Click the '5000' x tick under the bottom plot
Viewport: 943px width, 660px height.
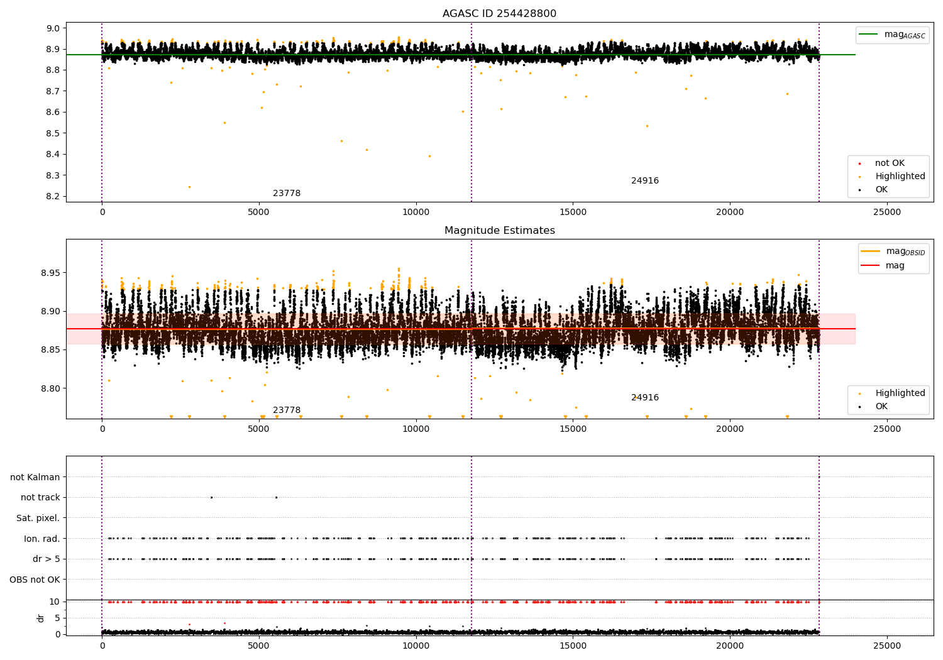[x=259, y=646]
